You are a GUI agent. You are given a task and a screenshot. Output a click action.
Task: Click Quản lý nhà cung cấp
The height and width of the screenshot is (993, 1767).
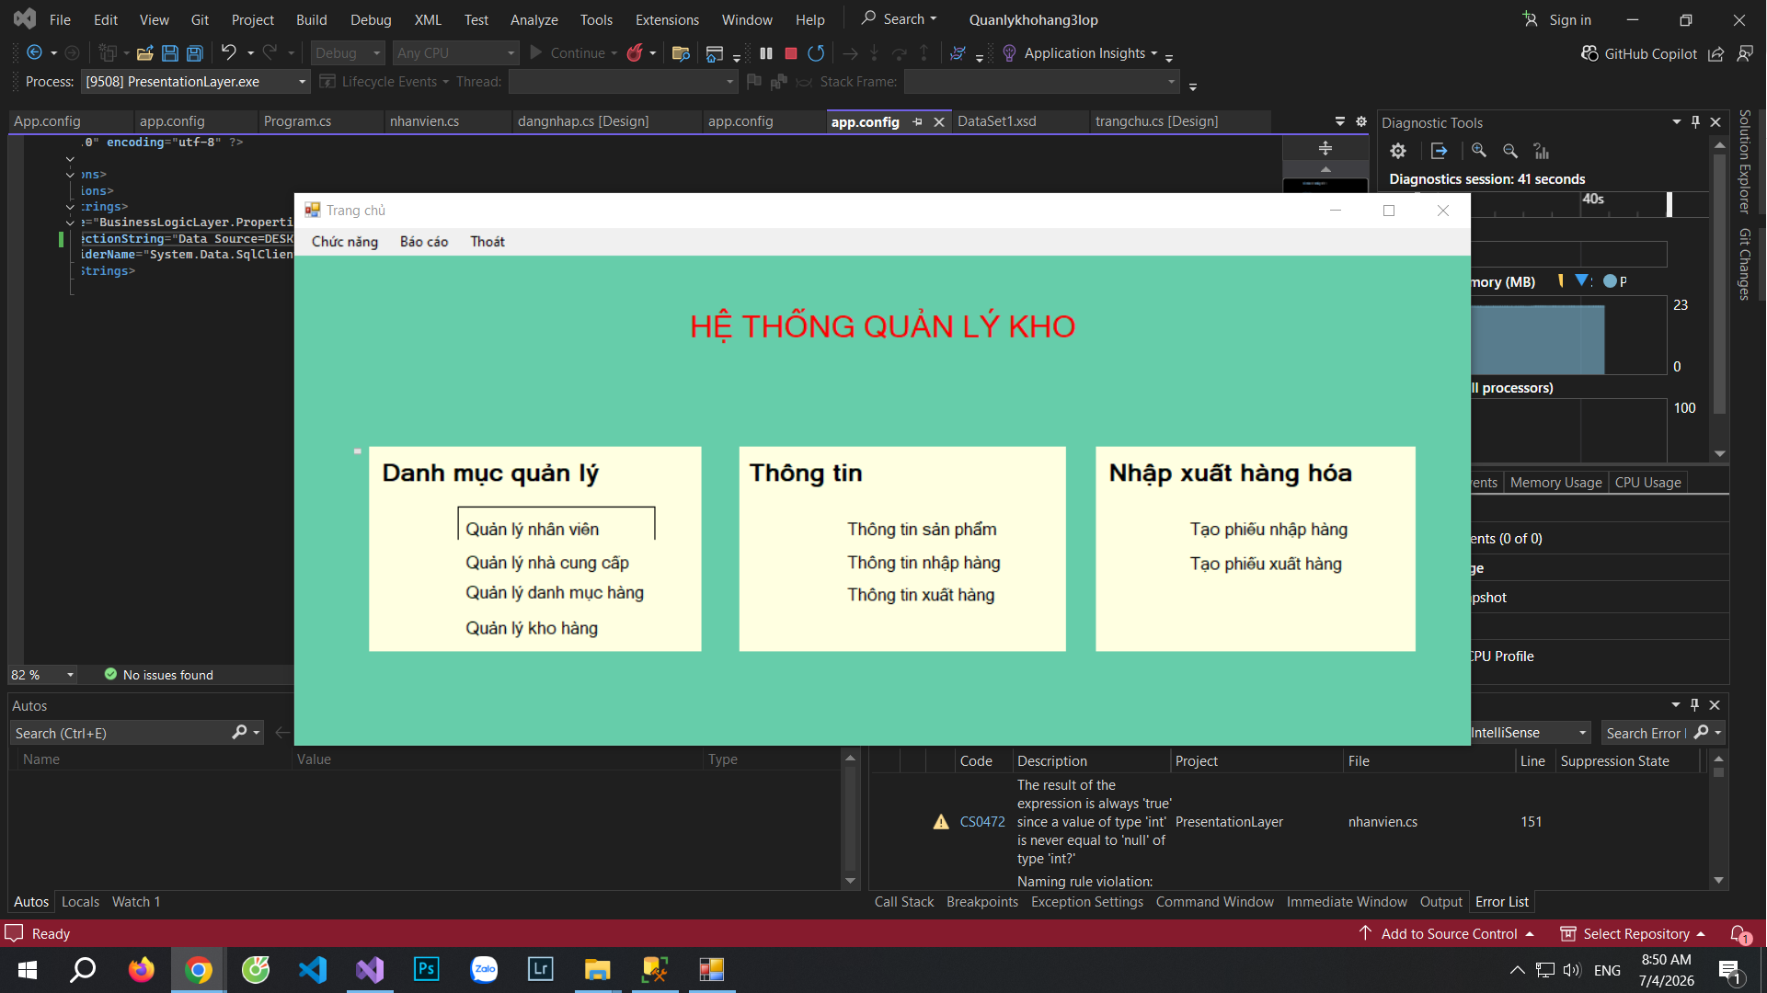coord(546,563)
